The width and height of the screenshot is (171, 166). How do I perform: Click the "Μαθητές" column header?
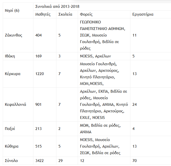[x=43, y=14]
